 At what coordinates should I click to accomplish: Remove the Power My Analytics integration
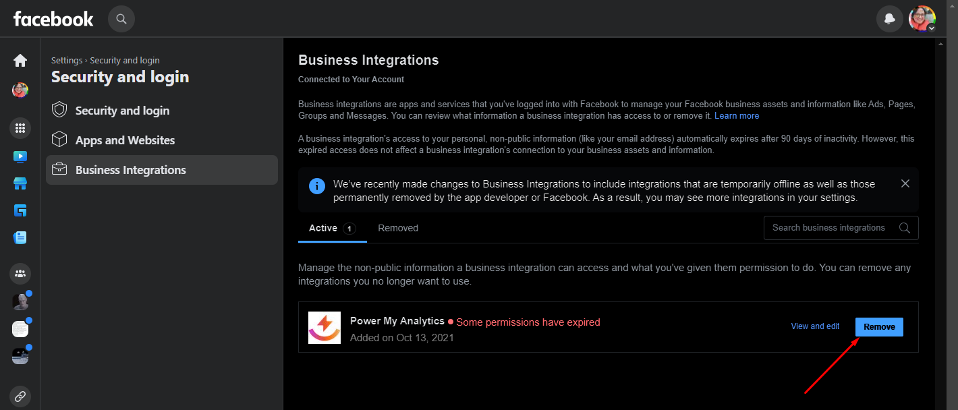[x=879, y=327]
